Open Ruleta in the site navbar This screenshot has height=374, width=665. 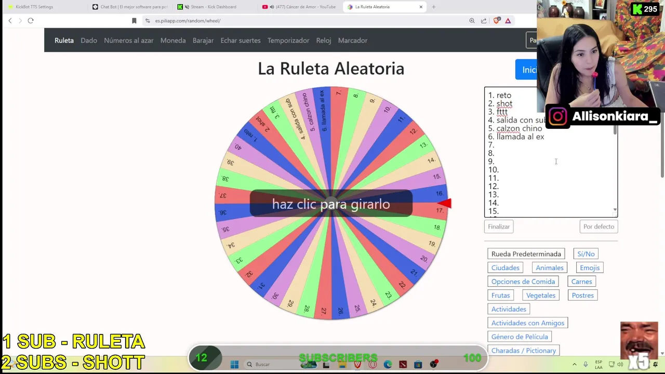tap(64, 41)
